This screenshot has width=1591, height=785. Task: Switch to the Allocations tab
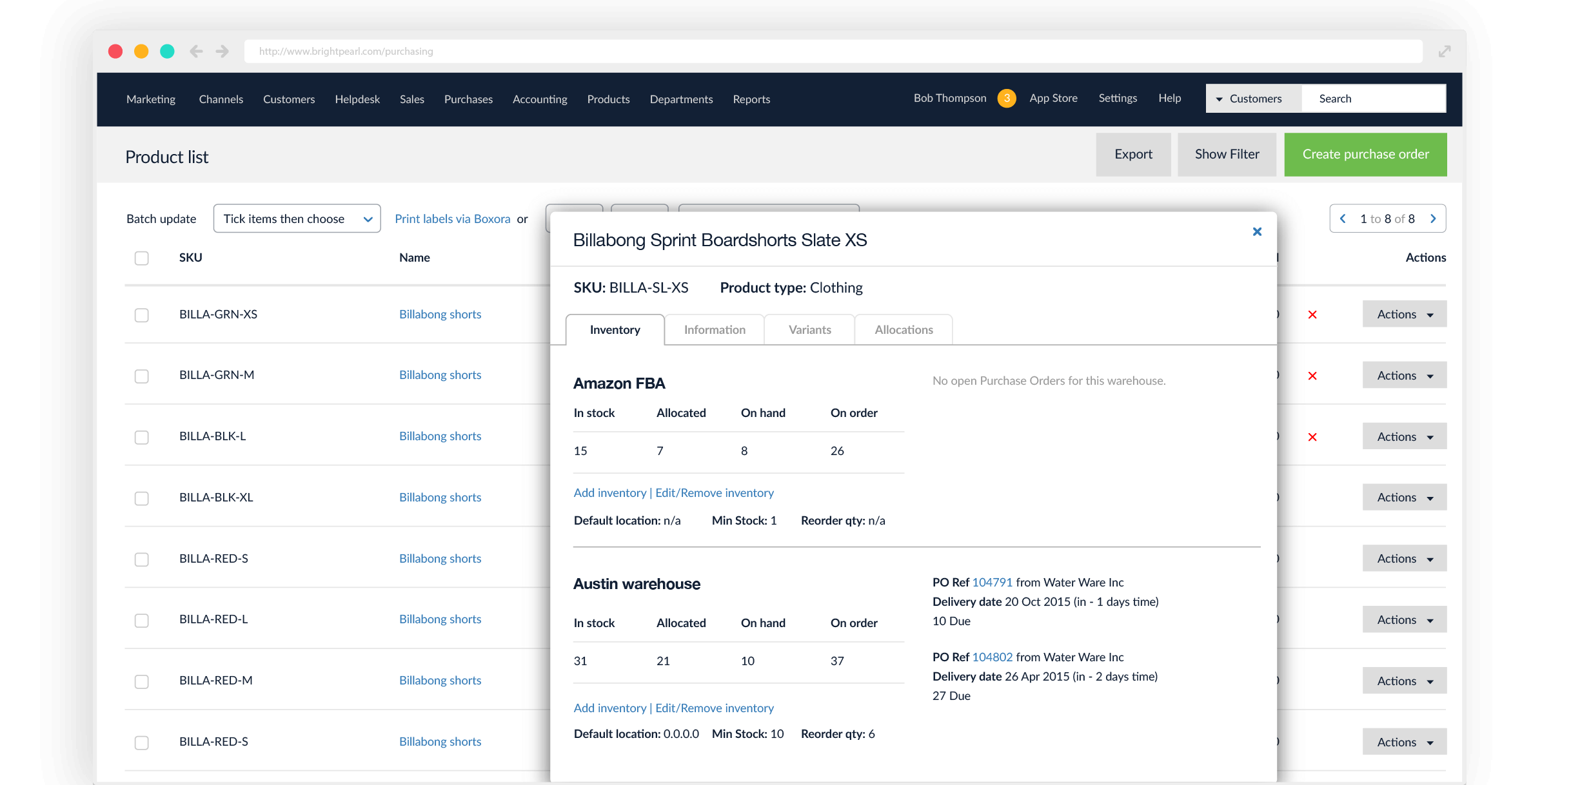(x=903, y=330)
